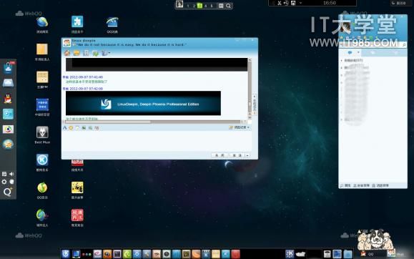Viewport: 414px width, 259px height.
Task: Open the yellow folder desktop icon
Action: (x=42, y=49)
